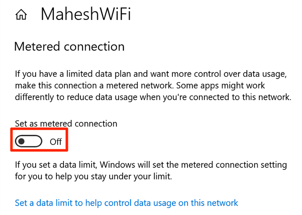Go to the Settings home icon
This screenshot has width=302, height=215.
21,16
